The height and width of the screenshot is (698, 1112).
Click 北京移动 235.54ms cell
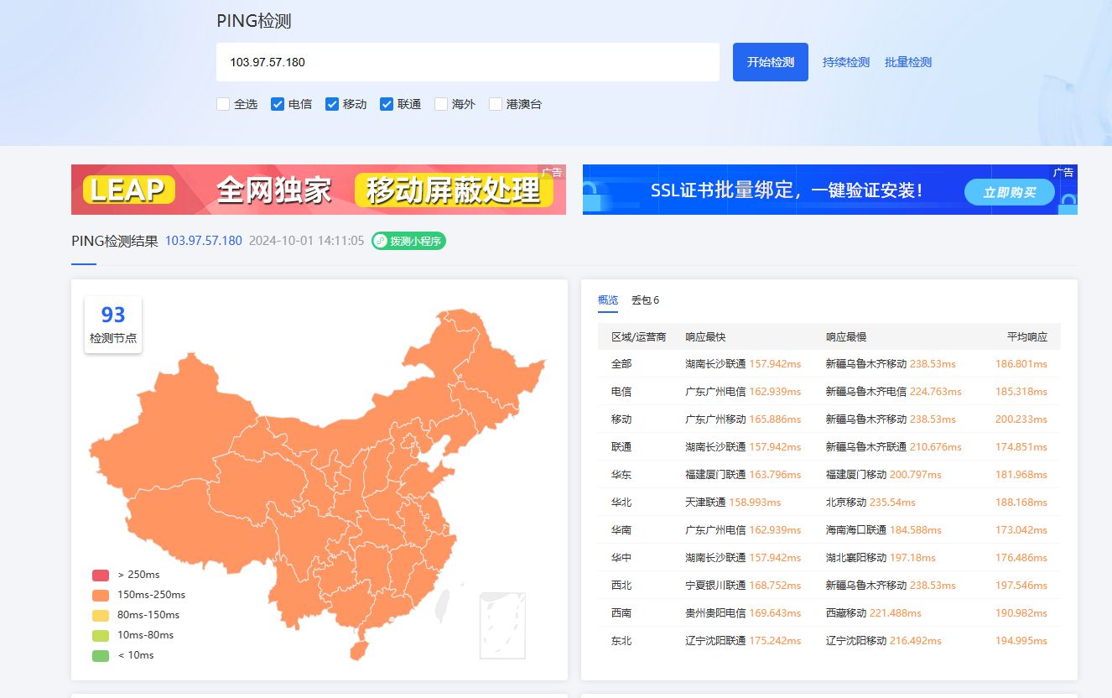[870, 503]
